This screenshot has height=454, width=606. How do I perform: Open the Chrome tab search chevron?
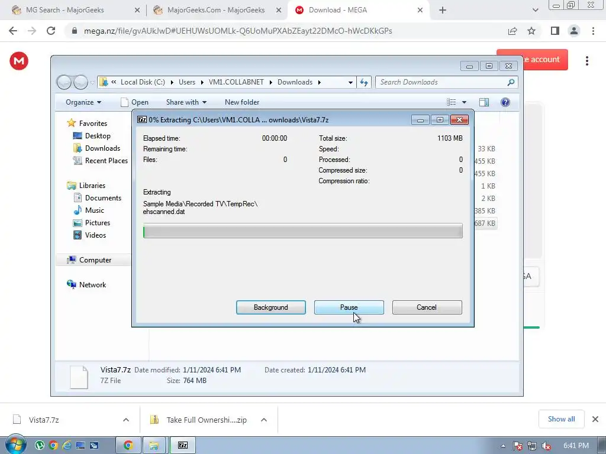coord(535,10)
